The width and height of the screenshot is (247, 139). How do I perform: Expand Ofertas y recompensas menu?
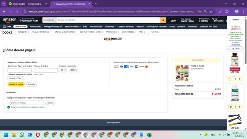[x=66, y=32]
